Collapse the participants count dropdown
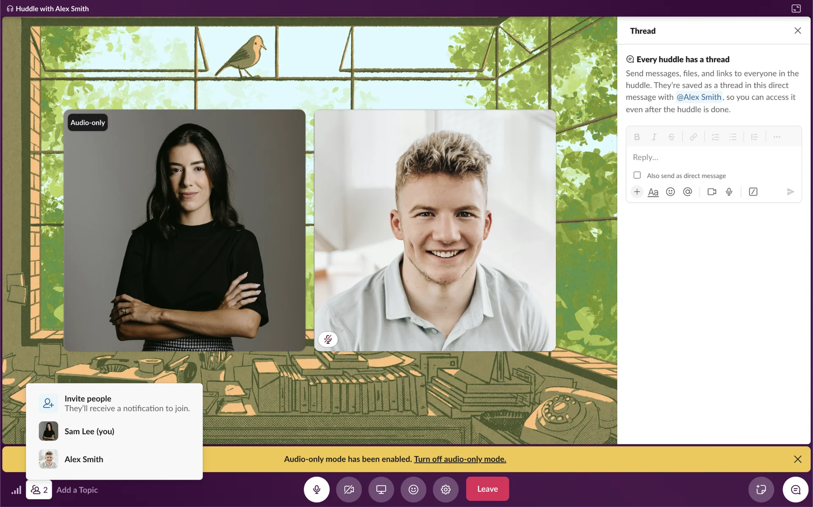Image resolution: width=813 pixels, height=507 pixels. 39,490
